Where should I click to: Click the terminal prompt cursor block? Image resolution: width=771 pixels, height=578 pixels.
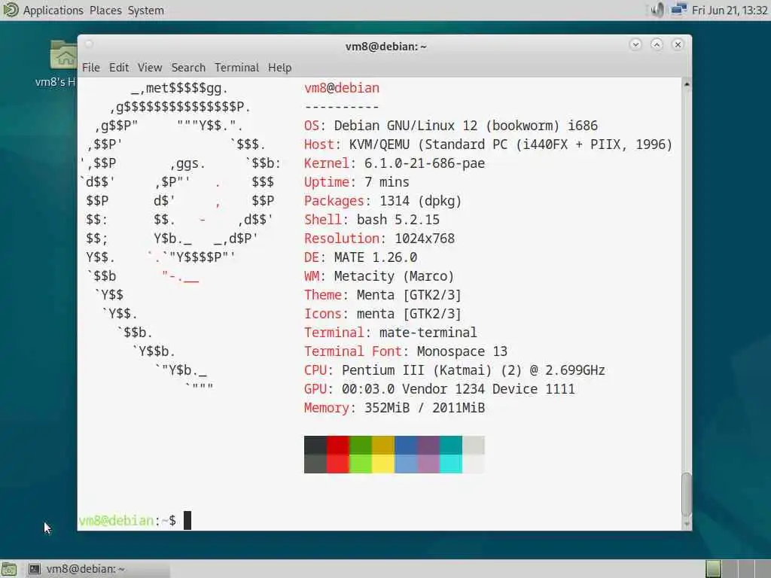tap(187, 521)
